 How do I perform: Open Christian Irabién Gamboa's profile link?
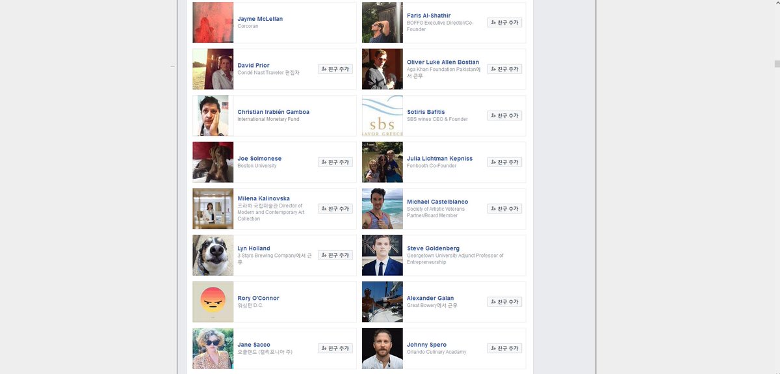point(273,112)
